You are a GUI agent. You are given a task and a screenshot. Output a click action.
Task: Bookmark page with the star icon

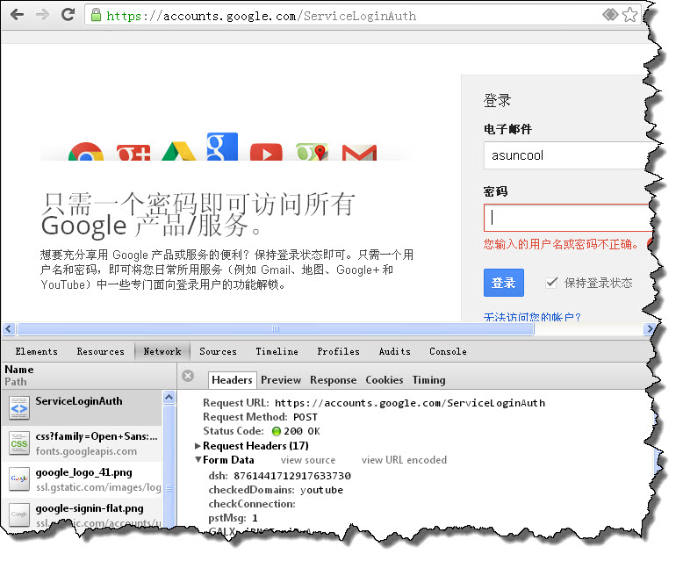(x=629, y=15)
